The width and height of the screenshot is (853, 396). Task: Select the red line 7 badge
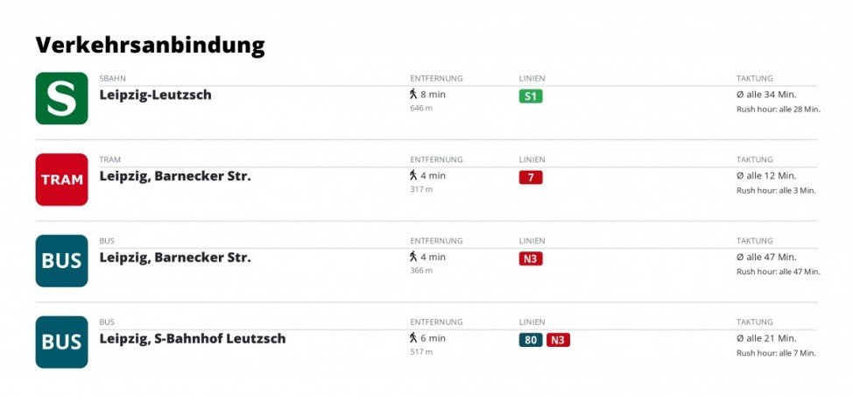point(531,178)
